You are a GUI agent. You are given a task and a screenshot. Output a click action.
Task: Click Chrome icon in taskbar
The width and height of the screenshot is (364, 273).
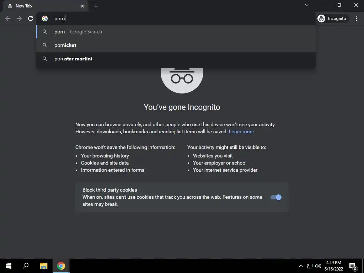(x=61, y=266)
